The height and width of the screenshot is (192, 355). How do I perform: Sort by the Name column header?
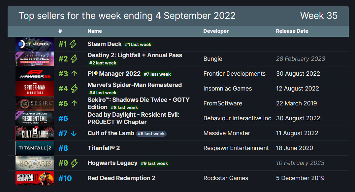click(95, 31)
